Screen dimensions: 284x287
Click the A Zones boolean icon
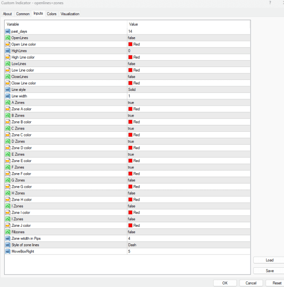point(8,102)
